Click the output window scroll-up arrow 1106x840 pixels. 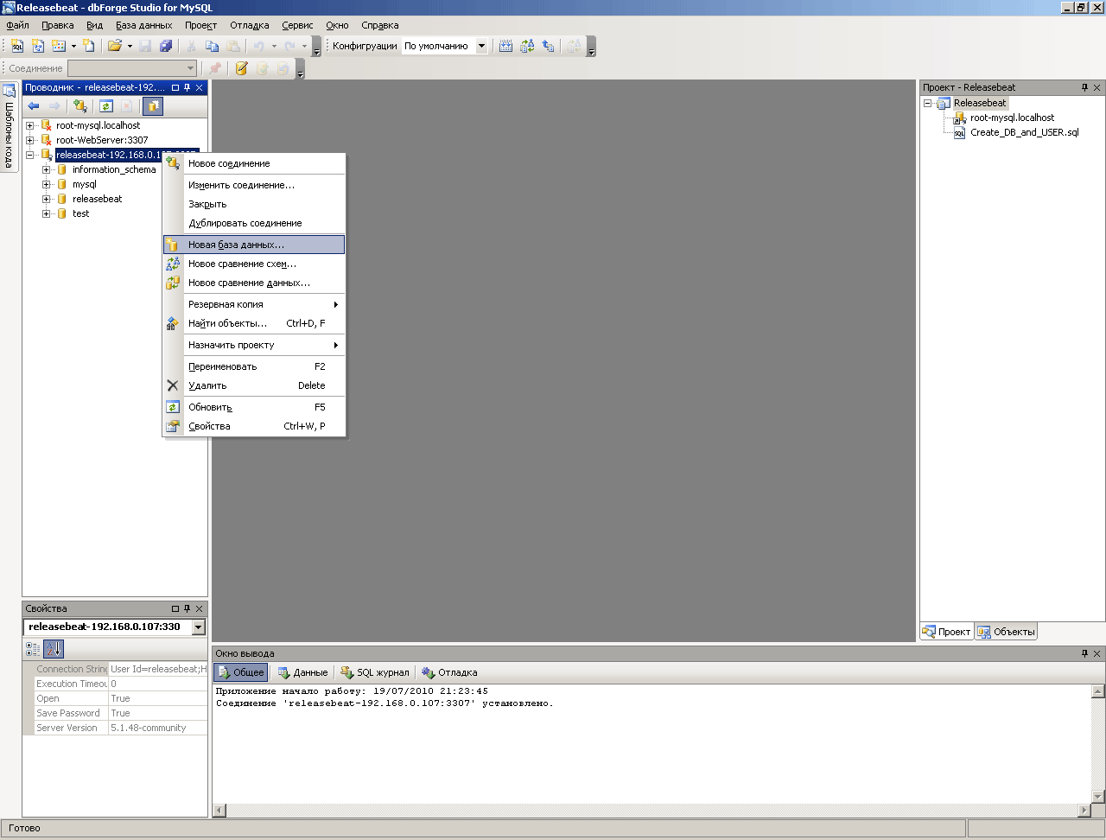[1098, 691]
